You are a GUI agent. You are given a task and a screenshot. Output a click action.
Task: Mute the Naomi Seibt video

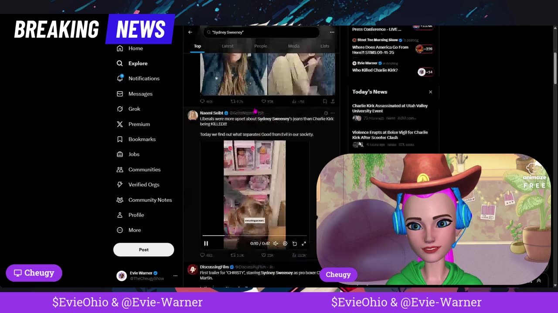tap(276, 243)
